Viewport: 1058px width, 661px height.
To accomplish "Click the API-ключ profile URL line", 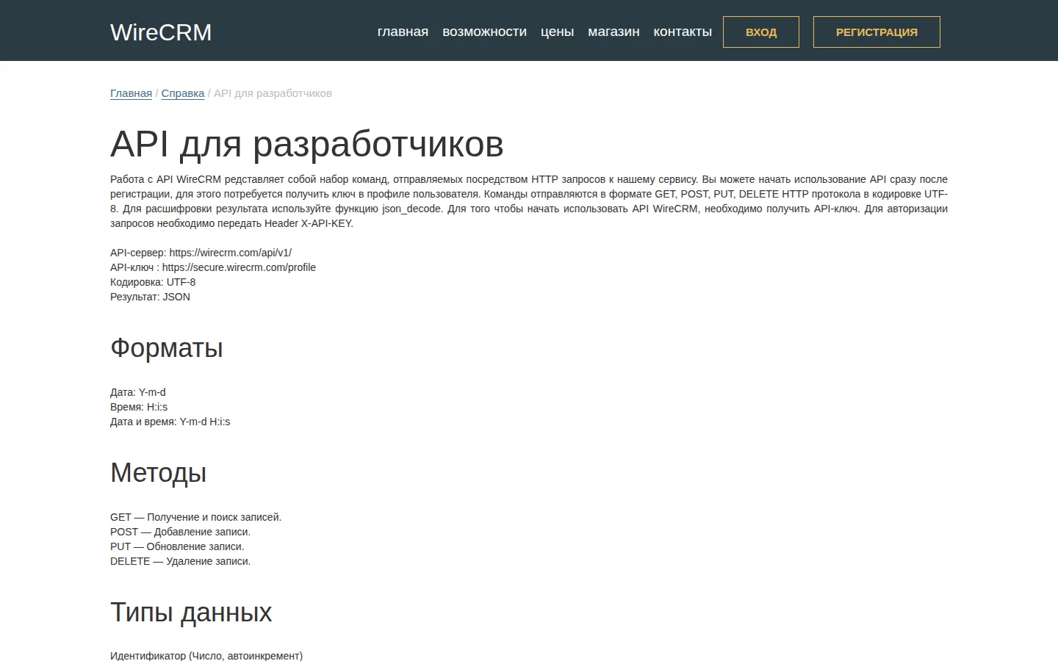I will pos(213,267).
